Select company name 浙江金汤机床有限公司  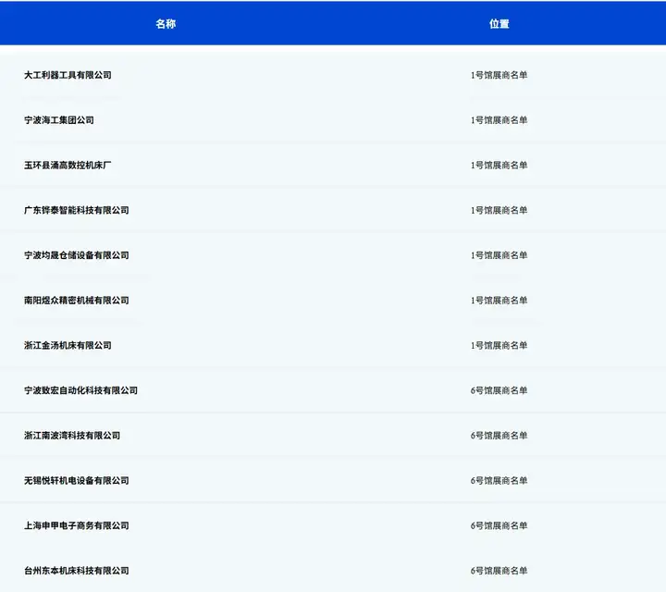68,345
